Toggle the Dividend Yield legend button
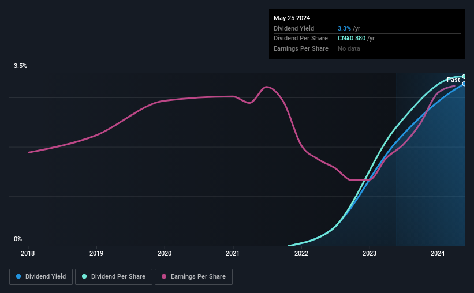Screen dimensions: 474x293 (41, 277)
